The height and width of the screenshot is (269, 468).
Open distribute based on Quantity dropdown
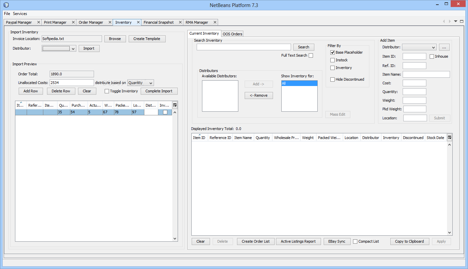click(141, 83)
